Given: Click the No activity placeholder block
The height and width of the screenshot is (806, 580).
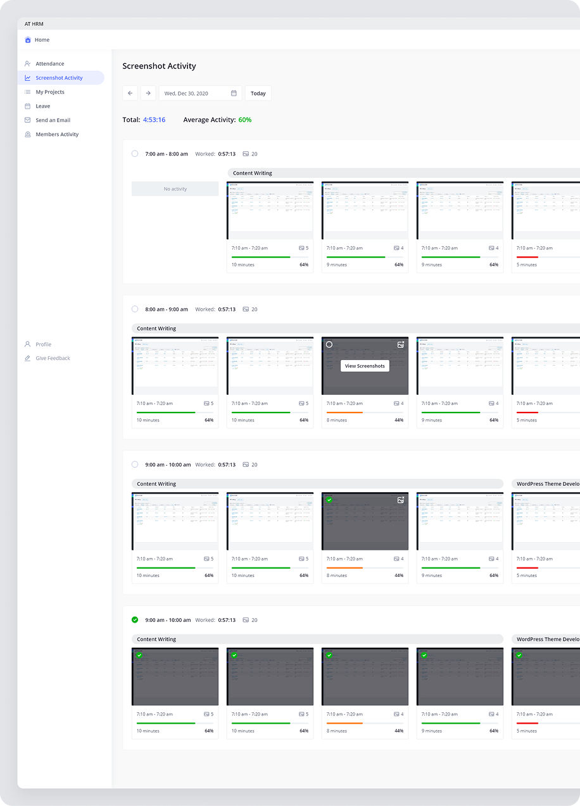Looking at the screenshot, I should click(175, 189).
